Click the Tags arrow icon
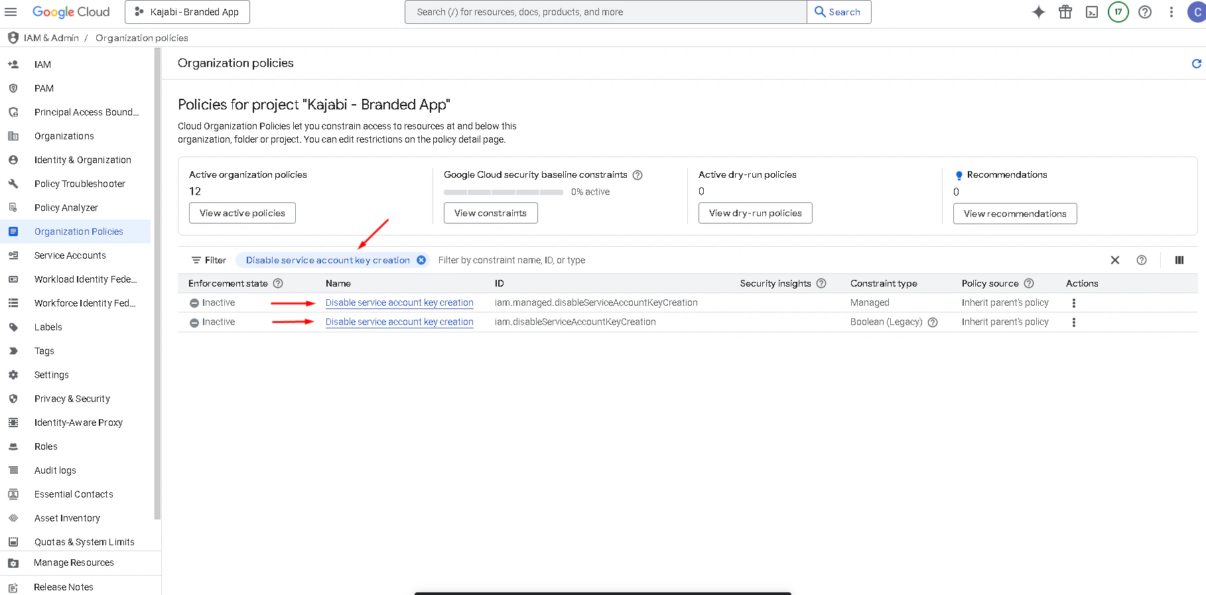This screenshot has height=595, width=1206. tap(13, 351)
